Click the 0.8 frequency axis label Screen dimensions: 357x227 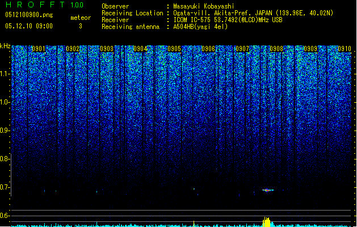click(5, 159)
